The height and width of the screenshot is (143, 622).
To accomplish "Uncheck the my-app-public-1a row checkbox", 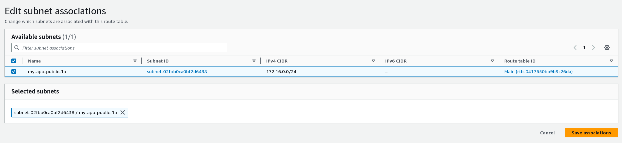I will click(x=14, y=71).
